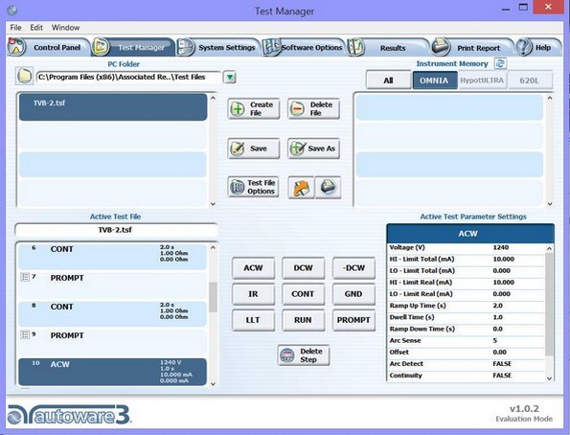Screen dimensions: 570x435
Task: Open the Control Panel tab
Action: click(x=49, y=47)
